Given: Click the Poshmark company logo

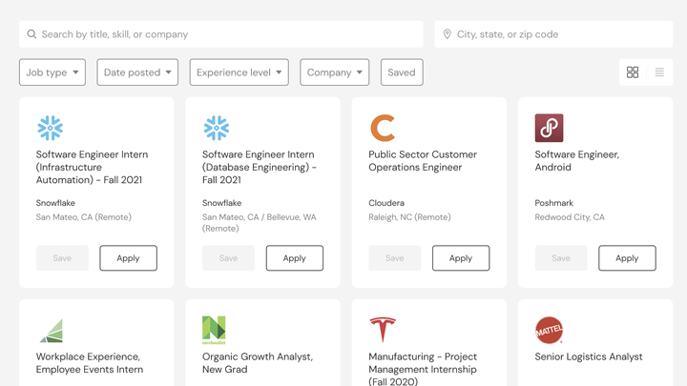Looking at the screenshot, I should 549,128.
